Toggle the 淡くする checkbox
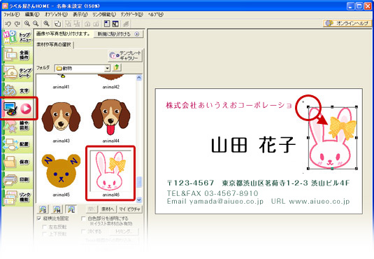Screen dimensions: 374x259 pos(83,231)
